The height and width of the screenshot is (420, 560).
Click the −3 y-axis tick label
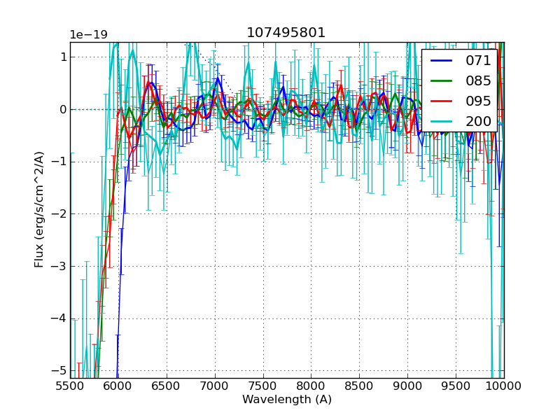(59, 266)
